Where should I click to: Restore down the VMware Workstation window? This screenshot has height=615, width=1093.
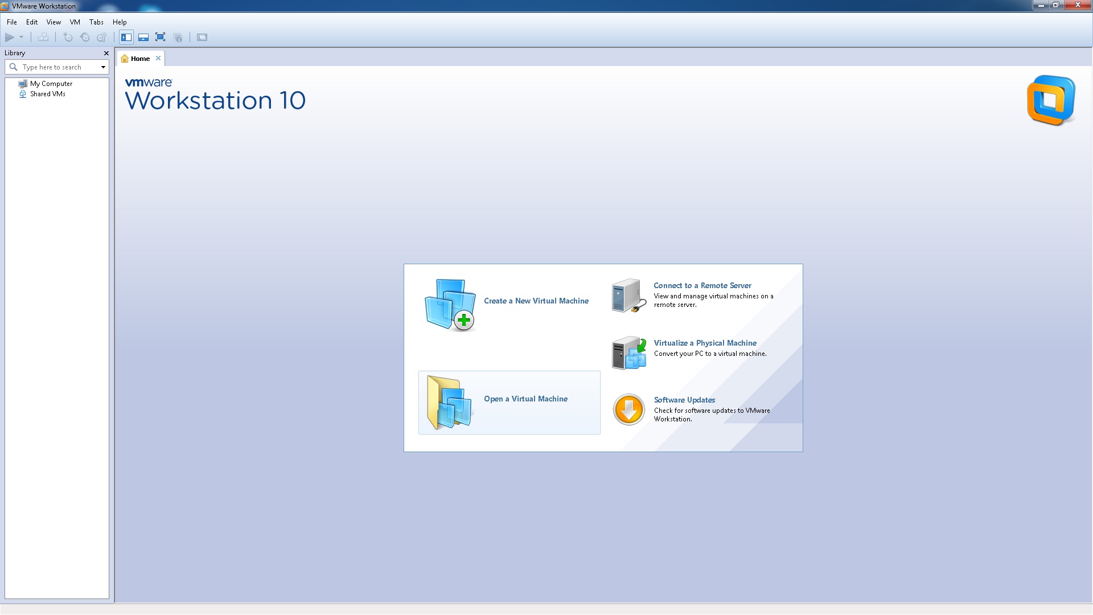(x=1055, y=5)
